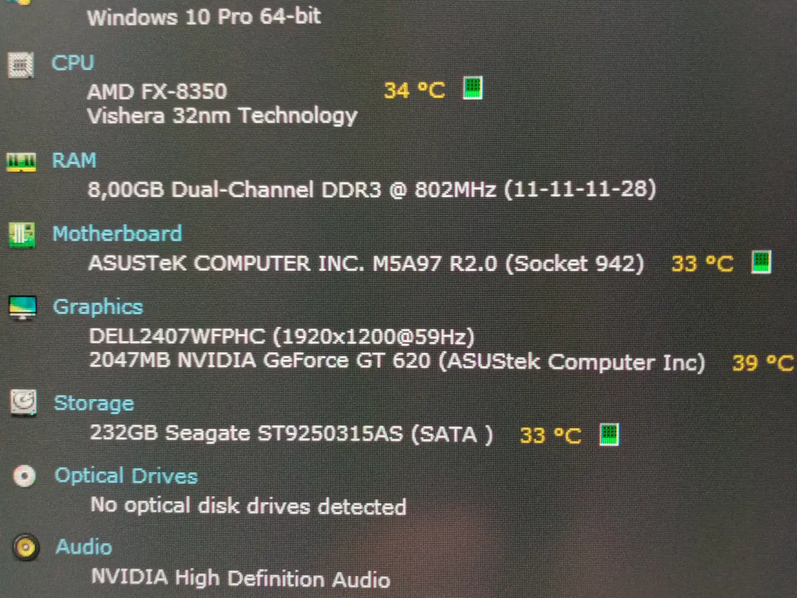Click the Optical Drives disc icon
Screen dimensions: 797x598
[x=24, y=477]
